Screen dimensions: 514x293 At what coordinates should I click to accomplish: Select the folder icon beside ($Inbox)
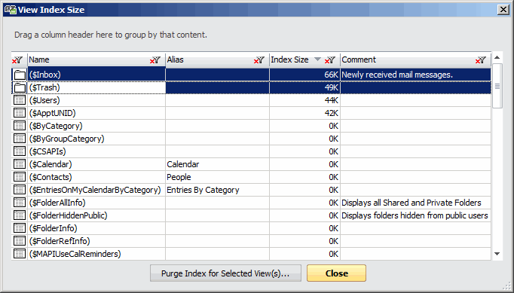click(20, 75)
